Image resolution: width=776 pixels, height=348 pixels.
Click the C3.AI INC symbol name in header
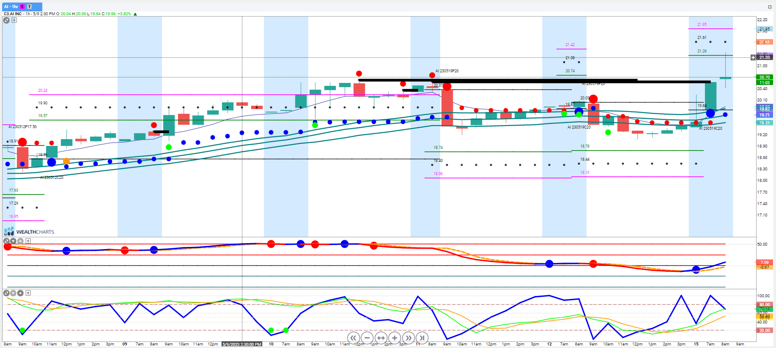[x=13, y=14]
